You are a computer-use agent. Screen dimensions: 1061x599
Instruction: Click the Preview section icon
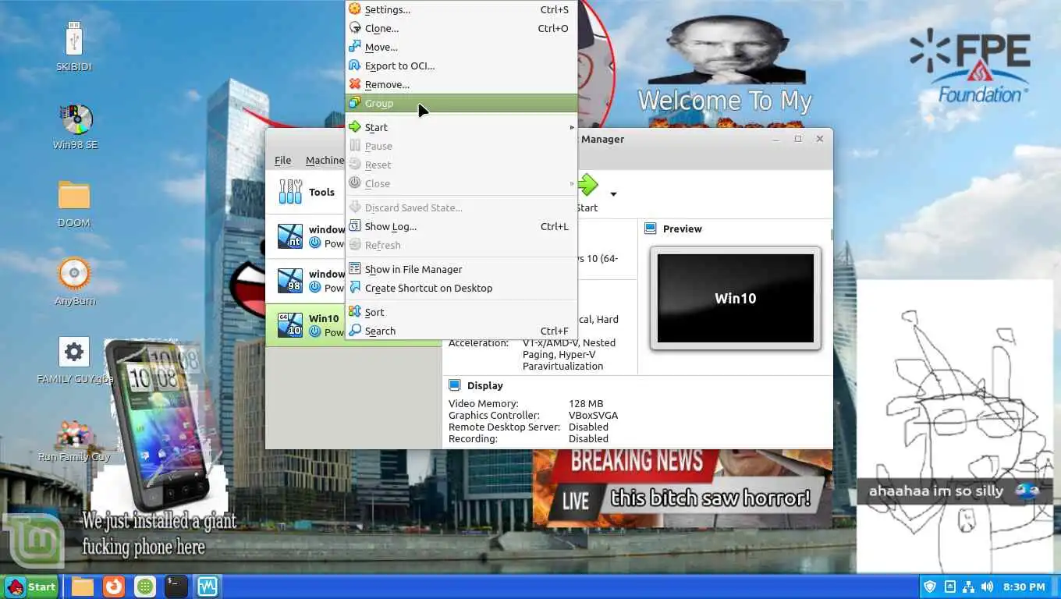pos(650,229)
